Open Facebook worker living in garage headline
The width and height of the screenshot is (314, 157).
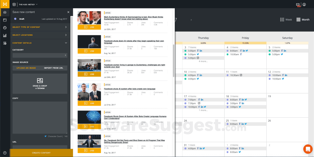(134, 66)
